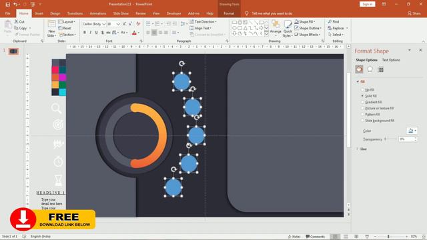Open the Design ribbon tab
Screen dimensions: 427x240
click(x=55, y=13)
